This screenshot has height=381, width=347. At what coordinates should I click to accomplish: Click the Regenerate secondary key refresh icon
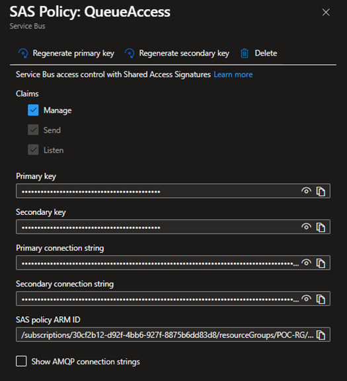[x=130, y=53]
